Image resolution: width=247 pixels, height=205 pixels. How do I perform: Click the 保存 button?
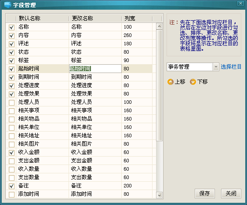[205, 193]
